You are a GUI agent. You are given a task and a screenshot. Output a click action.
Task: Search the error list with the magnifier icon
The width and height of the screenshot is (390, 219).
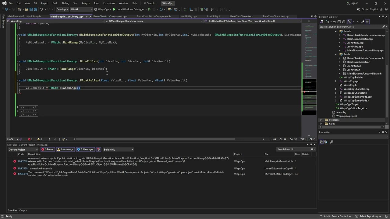[312, 149]
